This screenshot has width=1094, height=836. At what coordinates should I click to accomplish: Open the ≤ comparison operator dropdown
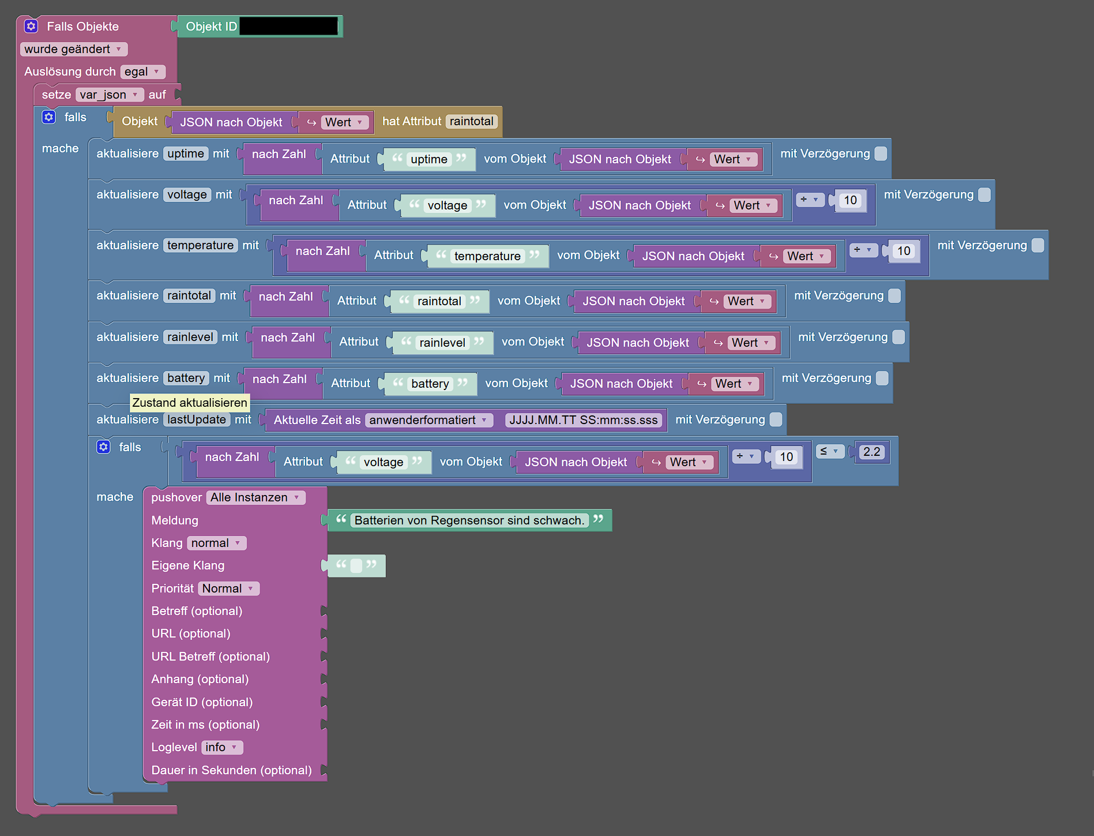(830, 451)
